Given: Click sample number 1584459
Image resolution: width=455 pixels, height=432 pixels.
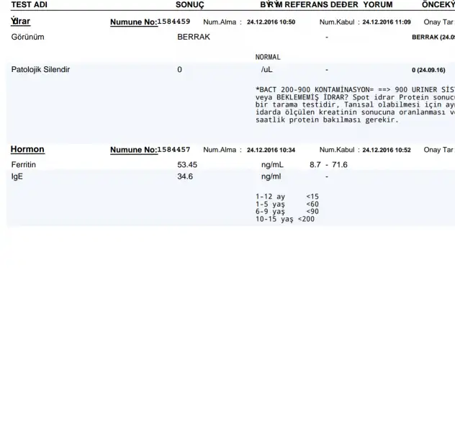Looking at the screenshot, I should (x=174, y=22).
